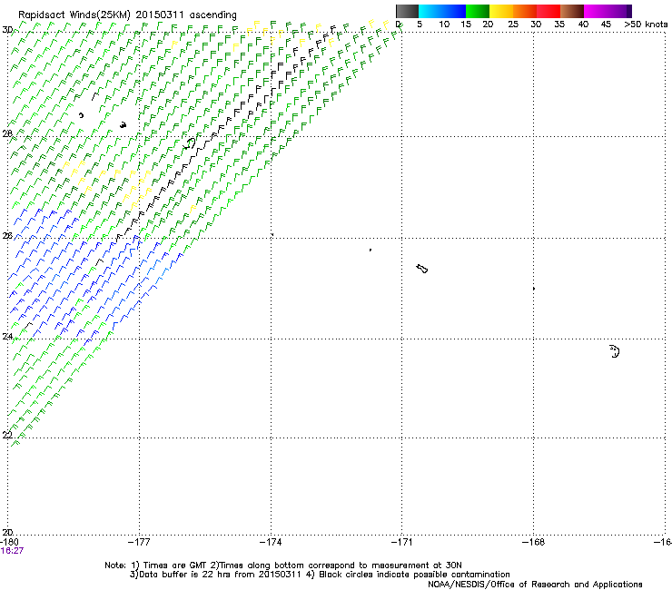Click the '20' latitude axis label
Image resolution: width=672 pixels, height=590 pixels.
click(7, 532)
